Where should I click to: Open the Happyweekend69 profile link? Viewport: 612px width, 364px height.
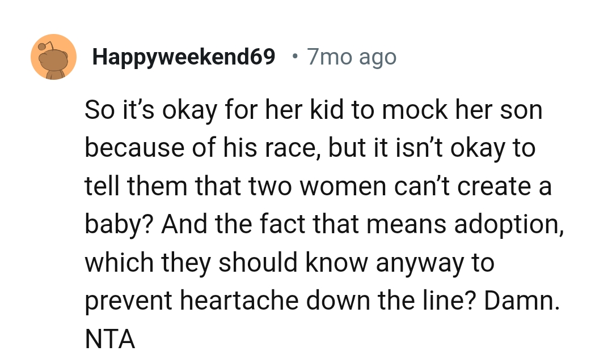coord(184,57)
